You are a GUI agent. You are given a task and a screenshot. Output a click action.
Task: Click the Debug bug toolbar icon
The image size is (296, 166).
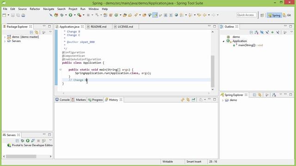click(62, 15)
